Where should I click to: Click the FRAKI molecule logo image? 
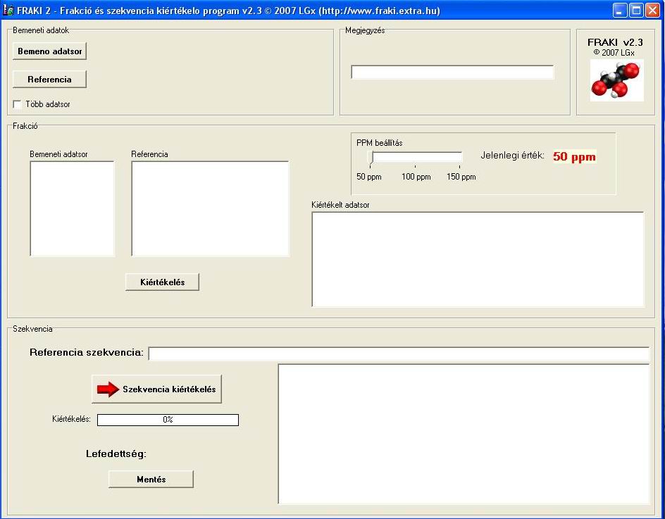coord(616,80)
